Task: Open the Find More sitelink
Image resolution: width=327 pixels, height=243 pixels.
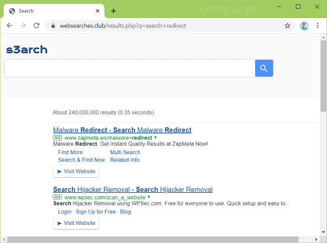Action: point(70,152)
